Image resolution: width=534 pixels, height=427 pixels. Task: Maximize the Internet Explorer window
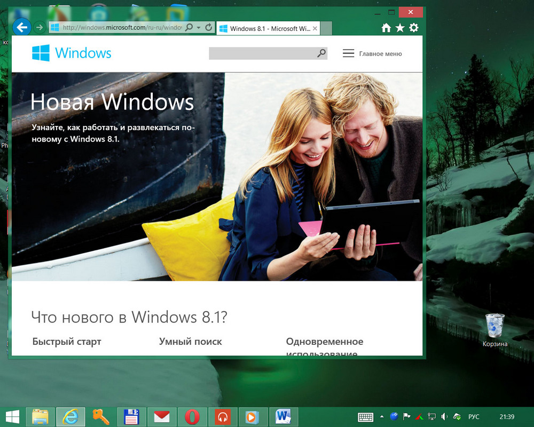[391, 13]
